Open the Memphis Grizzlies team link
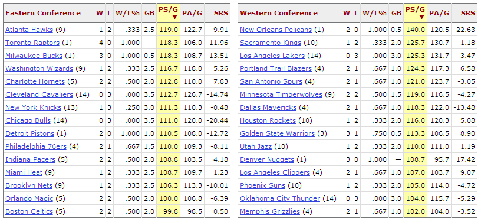 pos(270,211)
